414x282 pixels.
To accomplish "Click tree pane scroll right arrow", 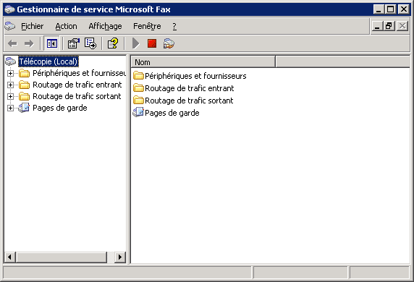I will (120, 257).
